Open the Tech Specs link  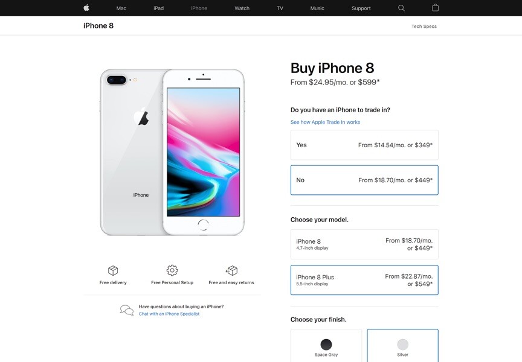coord(424,27)
